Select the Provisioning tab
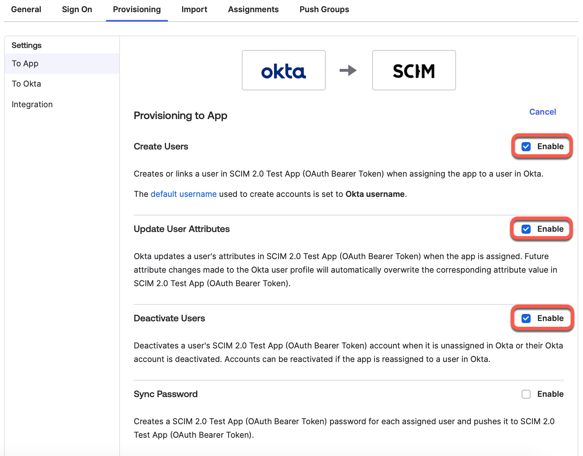583x456 pixels. 137,9
